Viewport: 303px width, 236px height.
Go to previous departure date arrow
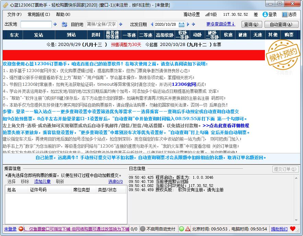pyautogui.click(x=152, y=24)
